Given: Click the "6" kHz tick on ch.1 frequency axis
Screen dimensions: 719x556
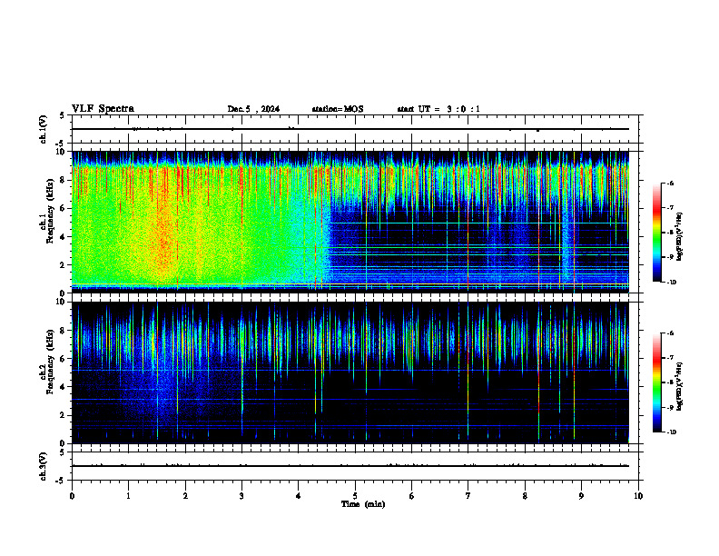Looking at the screenshot, I should pyautogui.click(x=64, y=208).
